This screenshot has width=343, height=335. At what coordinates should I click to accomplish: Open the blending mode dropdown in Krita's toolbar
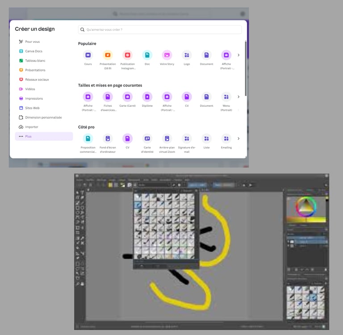(154, 185)
